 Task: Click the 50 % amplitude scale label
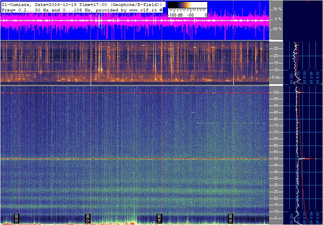point(277,9)
